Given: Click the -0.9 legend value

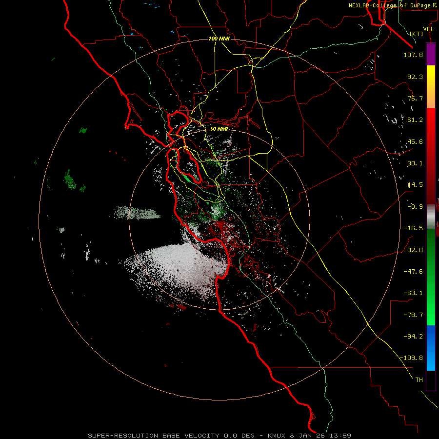Looking at the screenshot, I should (x=415, y=207).
